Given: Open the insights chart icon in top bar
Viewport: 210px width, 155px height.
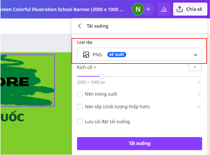Looking at the screenshot, I should tap(164, 9).
